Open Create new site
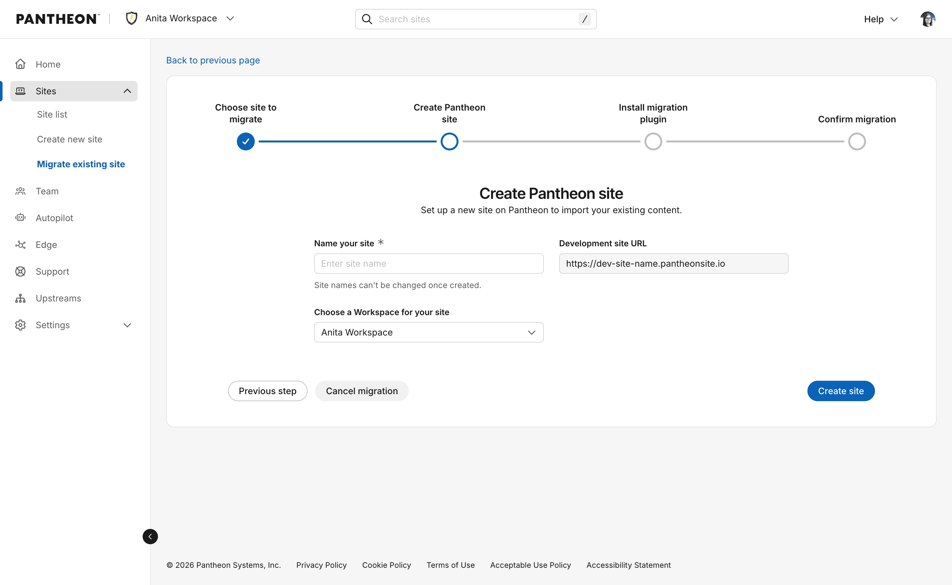Screen dimensions: 952x585 tap(70, 139)
